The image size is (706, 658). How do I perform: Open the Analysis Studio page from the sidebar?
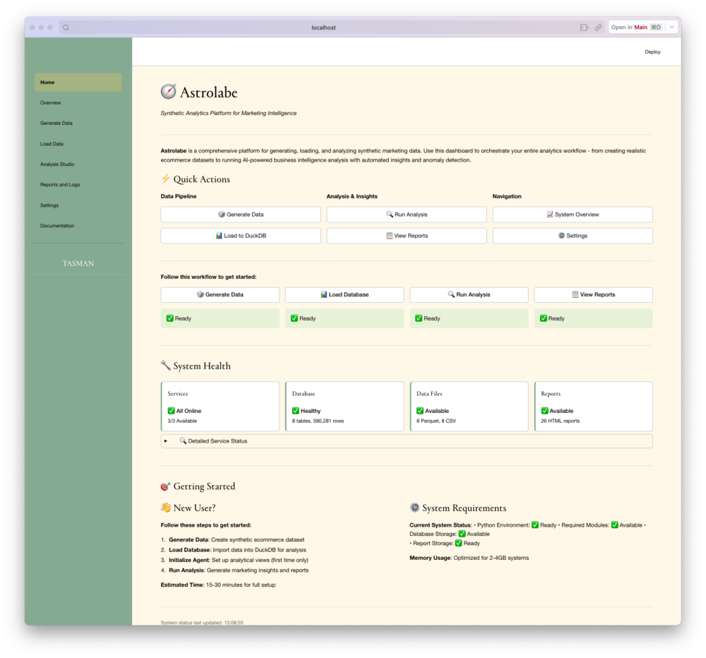click(56, 164)
